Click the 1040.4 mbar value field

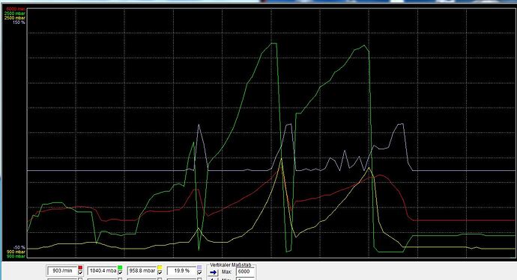point(102,271)
